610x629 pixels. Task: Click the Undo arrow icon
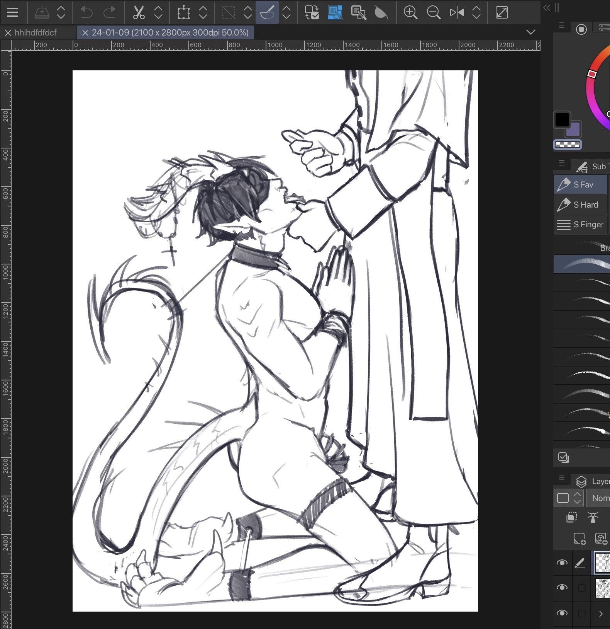(x=86, y=12)
